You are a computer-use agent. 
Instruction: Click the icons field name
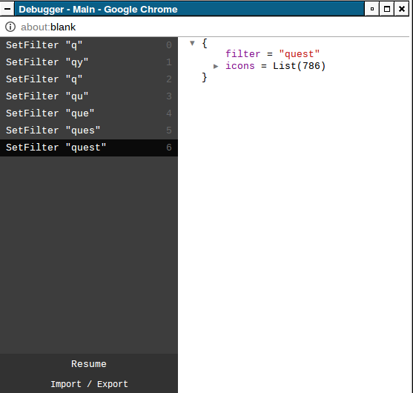point(240,66)
